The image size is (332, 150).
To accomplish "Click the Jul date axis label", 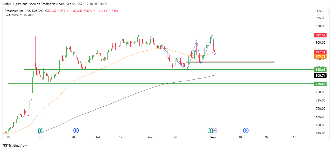I will coord(97,138).
